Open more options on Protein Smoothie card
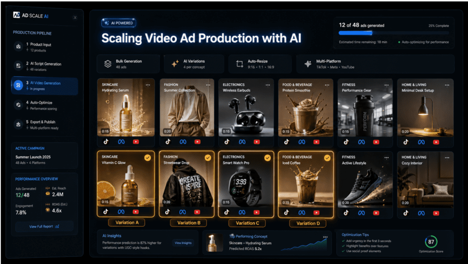 click(x=327, y=85)
